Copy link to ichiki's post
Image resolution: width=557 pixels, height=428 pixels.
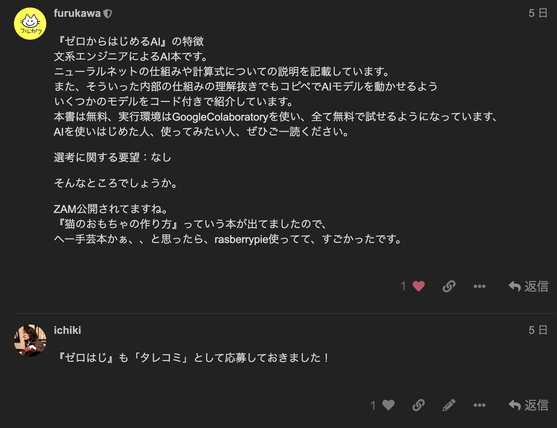coord(419,405)
